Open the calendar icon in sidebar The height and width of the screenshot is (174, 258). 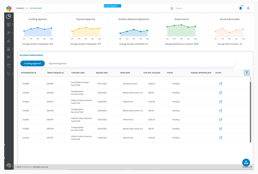(9, 65)
